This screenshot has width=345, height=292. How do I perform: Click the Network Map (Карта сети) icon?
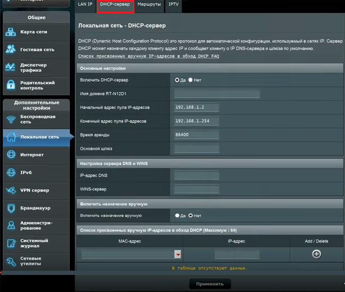(x=11, y=32)
